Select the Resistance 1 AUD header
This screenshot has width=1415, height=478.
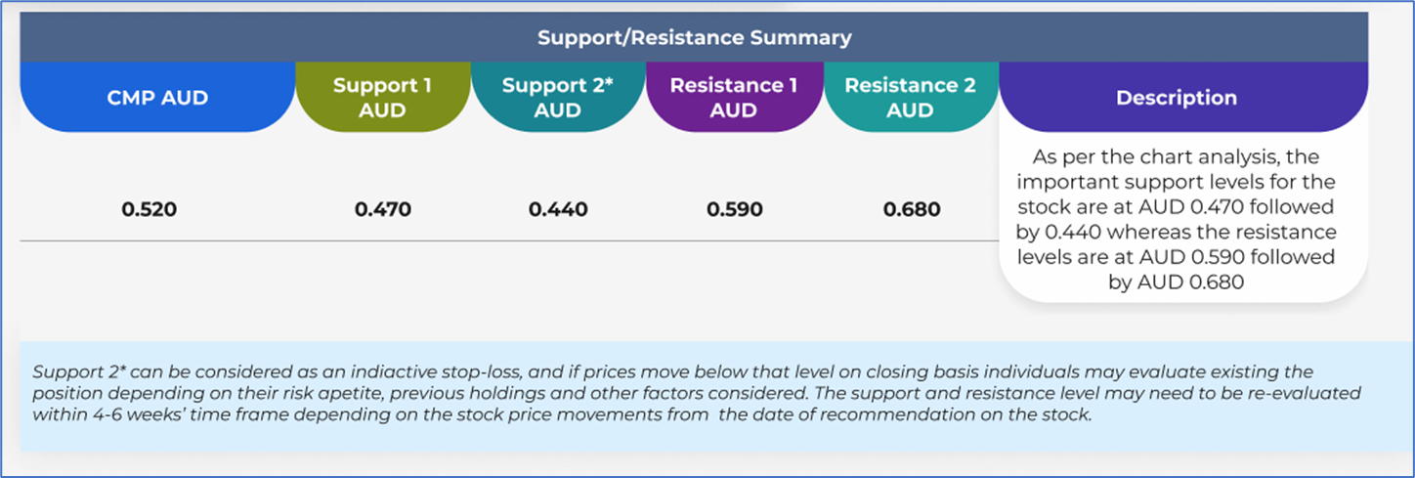pos(734,98)
